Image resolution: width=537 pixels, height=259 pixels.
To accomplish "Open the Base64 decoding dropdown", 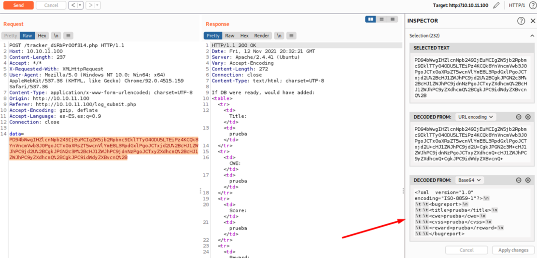I will [469, 180].
